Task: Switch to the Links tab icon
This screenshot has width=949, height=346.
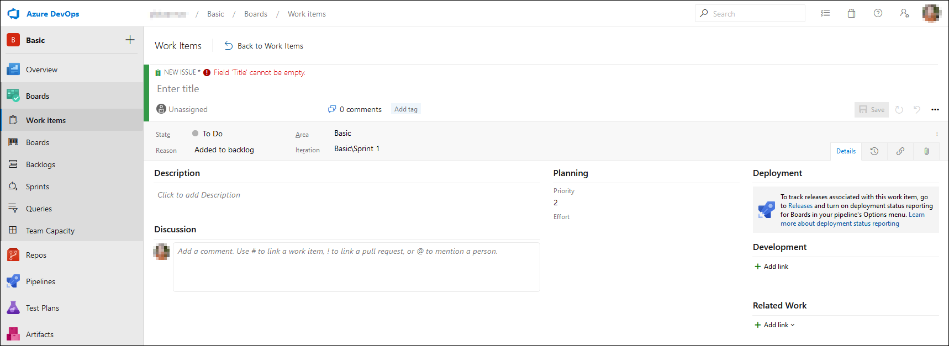Action: [x=900, y=151]
